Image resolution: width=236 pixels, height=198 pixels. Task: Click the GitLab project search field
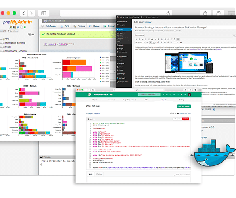[149, 94]
